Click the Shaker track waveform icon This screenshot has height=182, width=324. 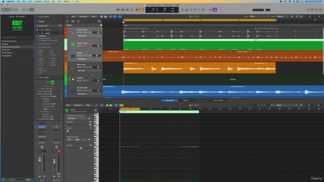pyautogui.click(x=73, y=56)
